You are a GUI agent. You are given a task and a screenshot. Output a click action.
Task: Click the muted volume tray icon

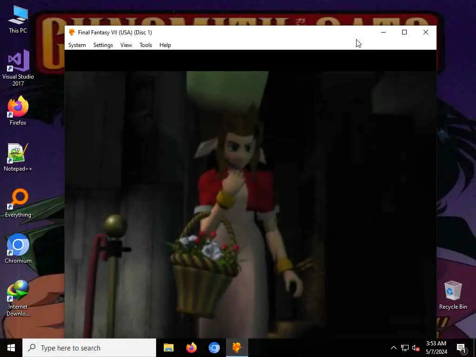tap(416, 348)
